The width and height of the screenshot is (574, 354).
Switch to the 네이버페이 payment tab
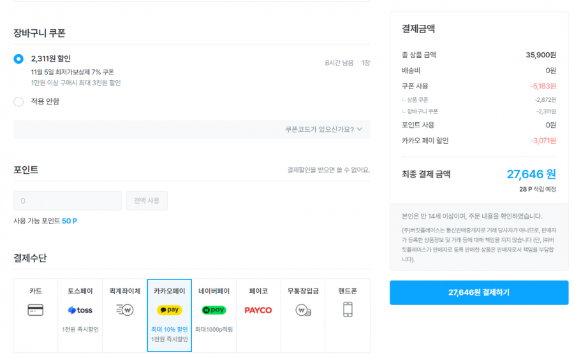tap(214, 315)
